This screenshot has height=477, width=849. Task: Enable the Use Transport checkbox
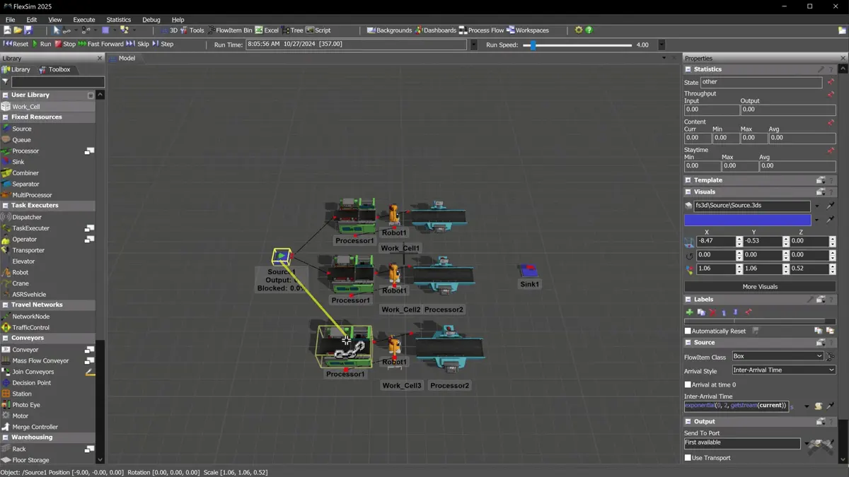click(688, 458)
